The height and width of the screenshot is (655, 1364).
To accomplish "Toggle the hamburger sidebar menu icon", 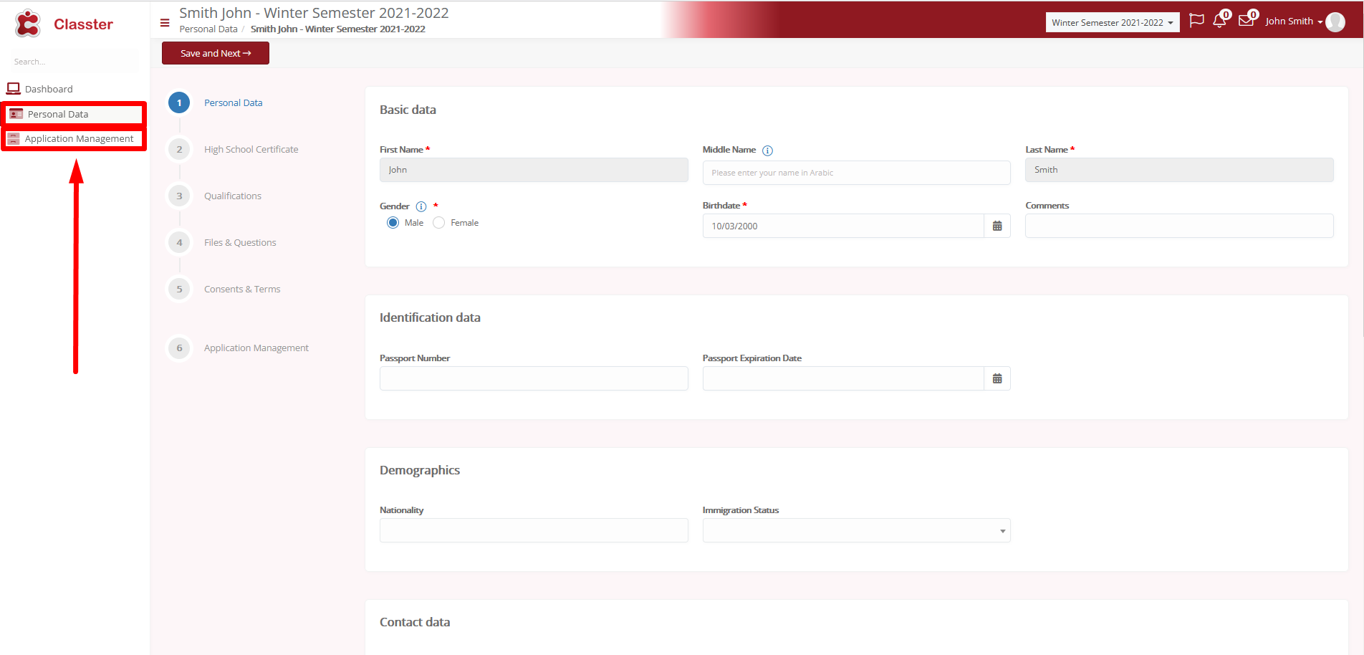I will click(x=165, y=23).
